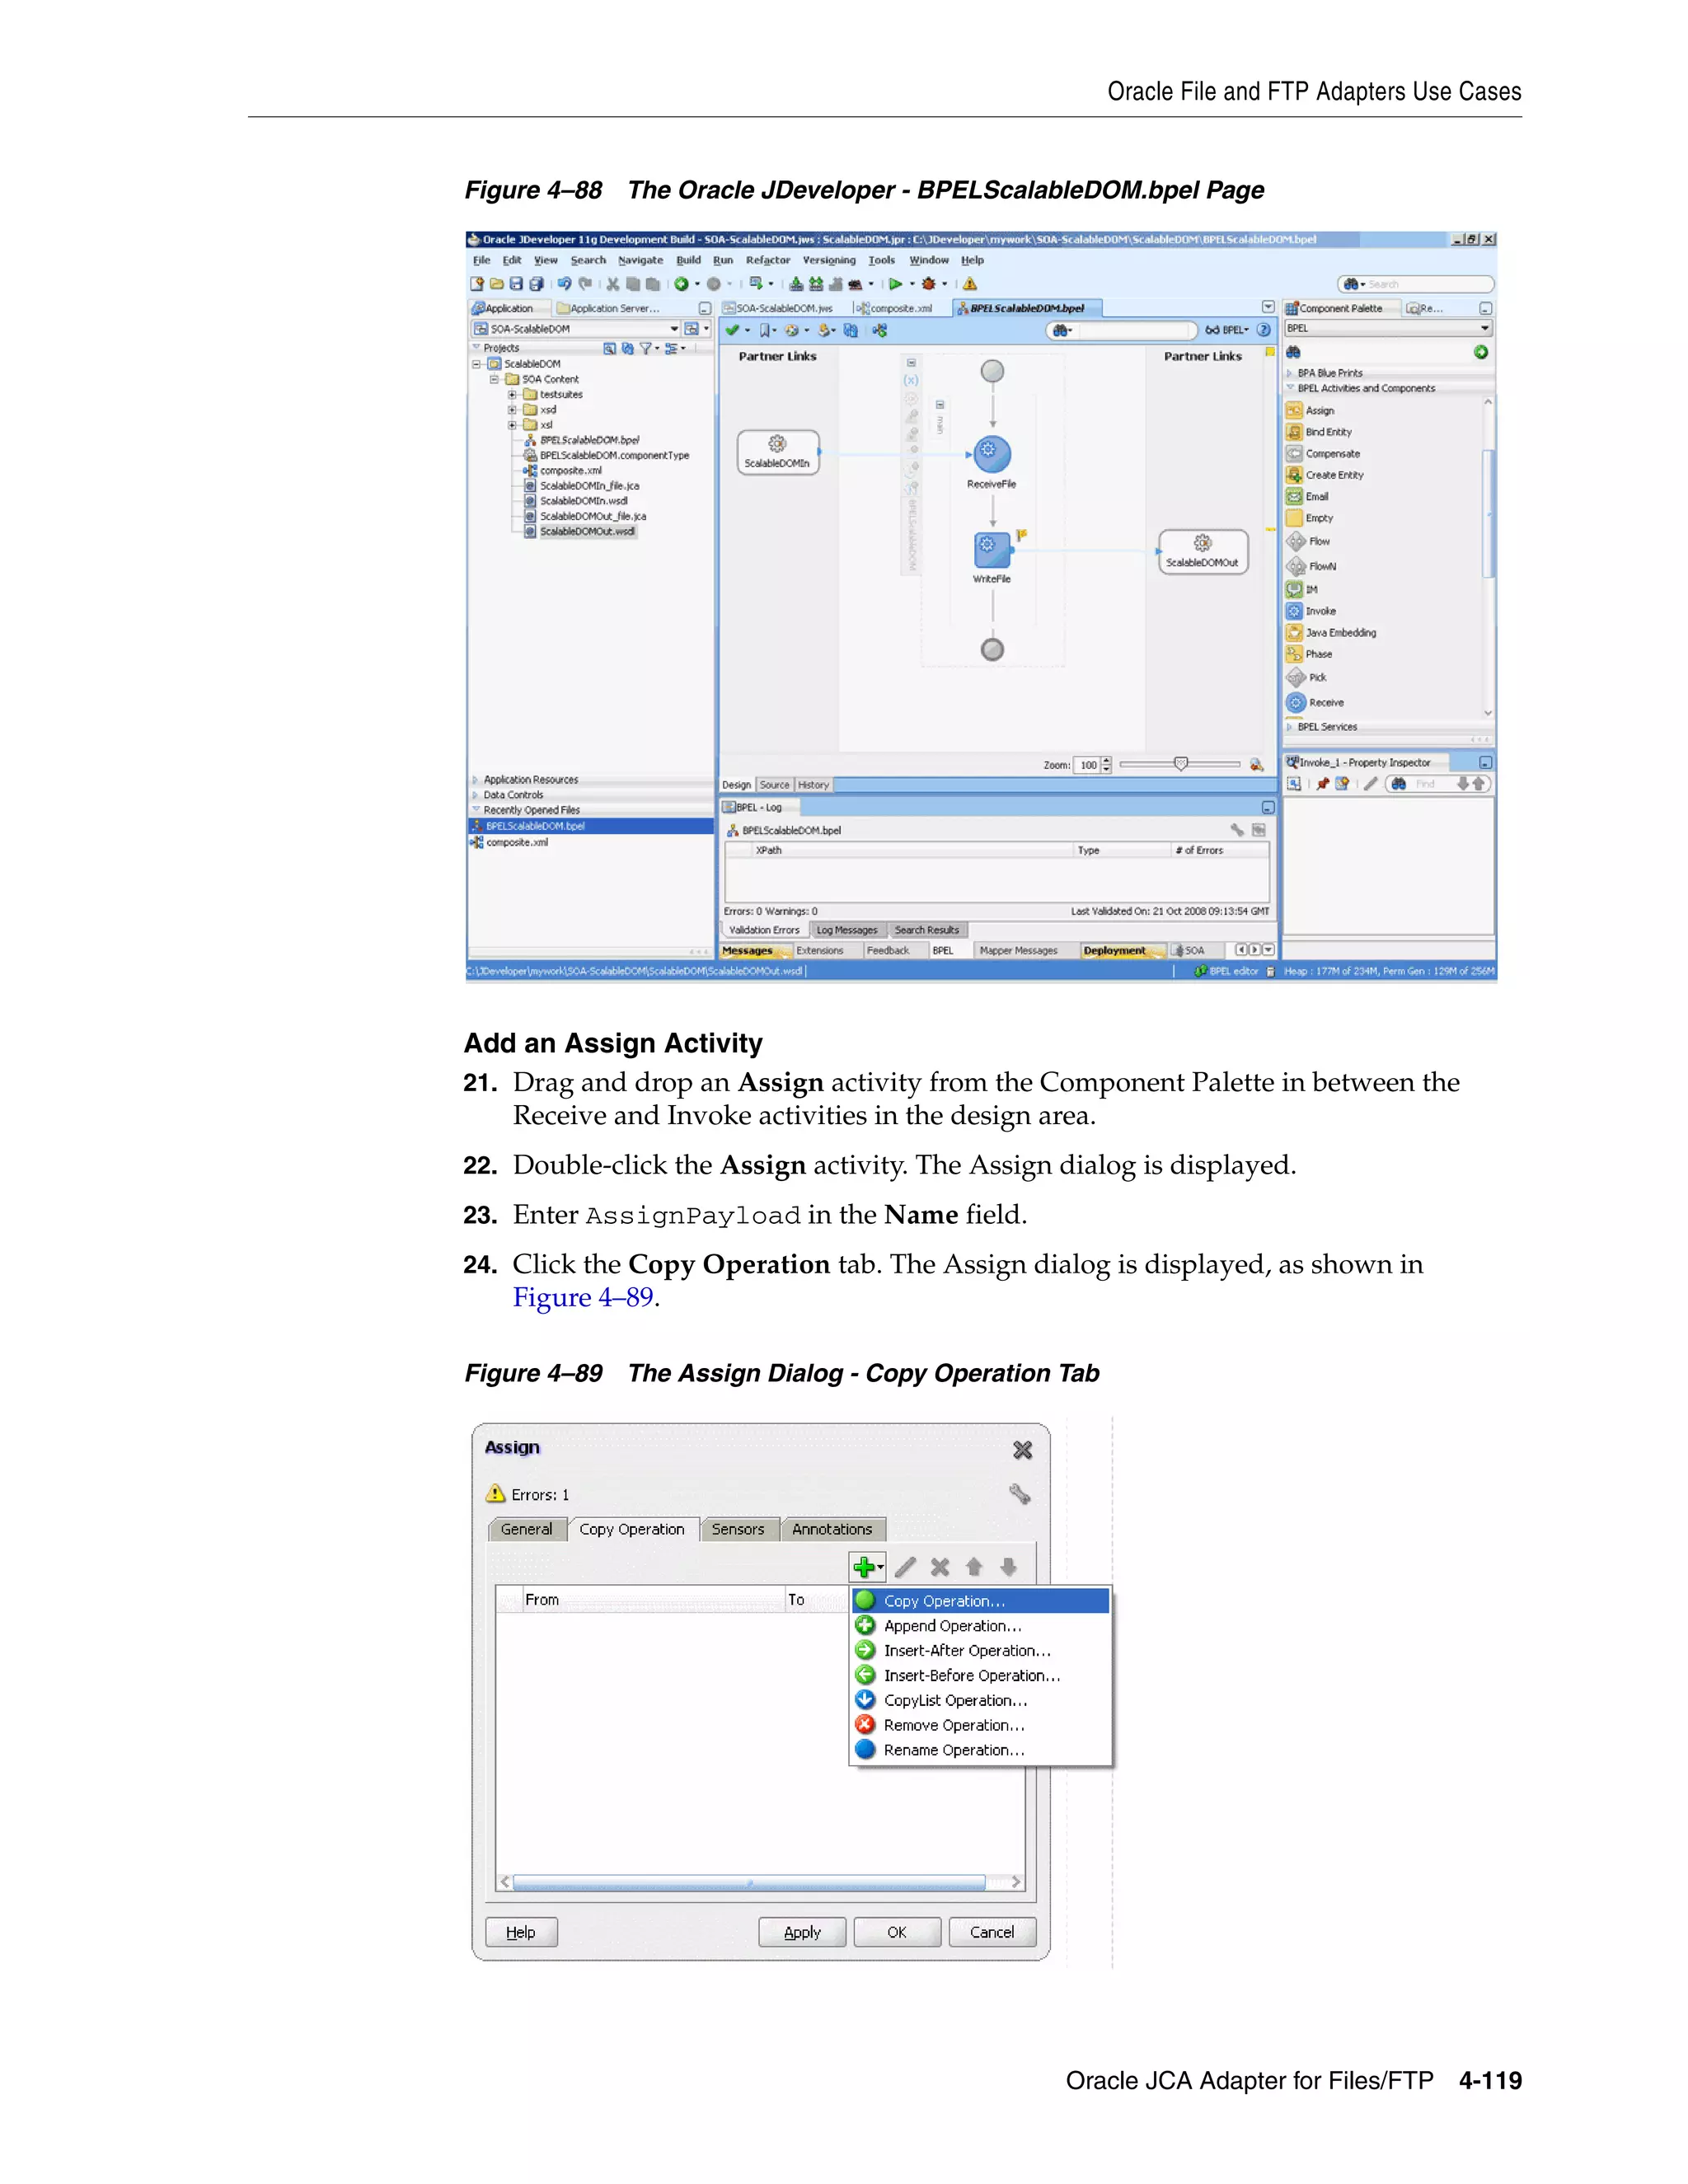Collapse the ScalableDOM project node
The width and height of the screenshot is (1688, 2184).
(x=477, y=364)
